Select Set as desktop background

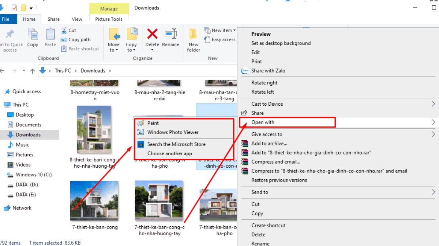point(281,43)
